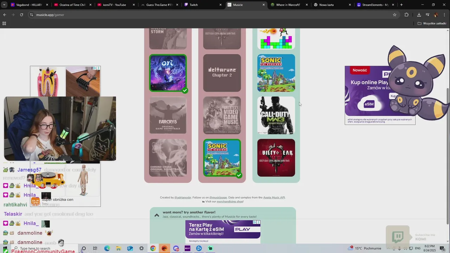Open the media control icon in toolbar
Viewport: 450px width, 253px height.
point(427,15)
